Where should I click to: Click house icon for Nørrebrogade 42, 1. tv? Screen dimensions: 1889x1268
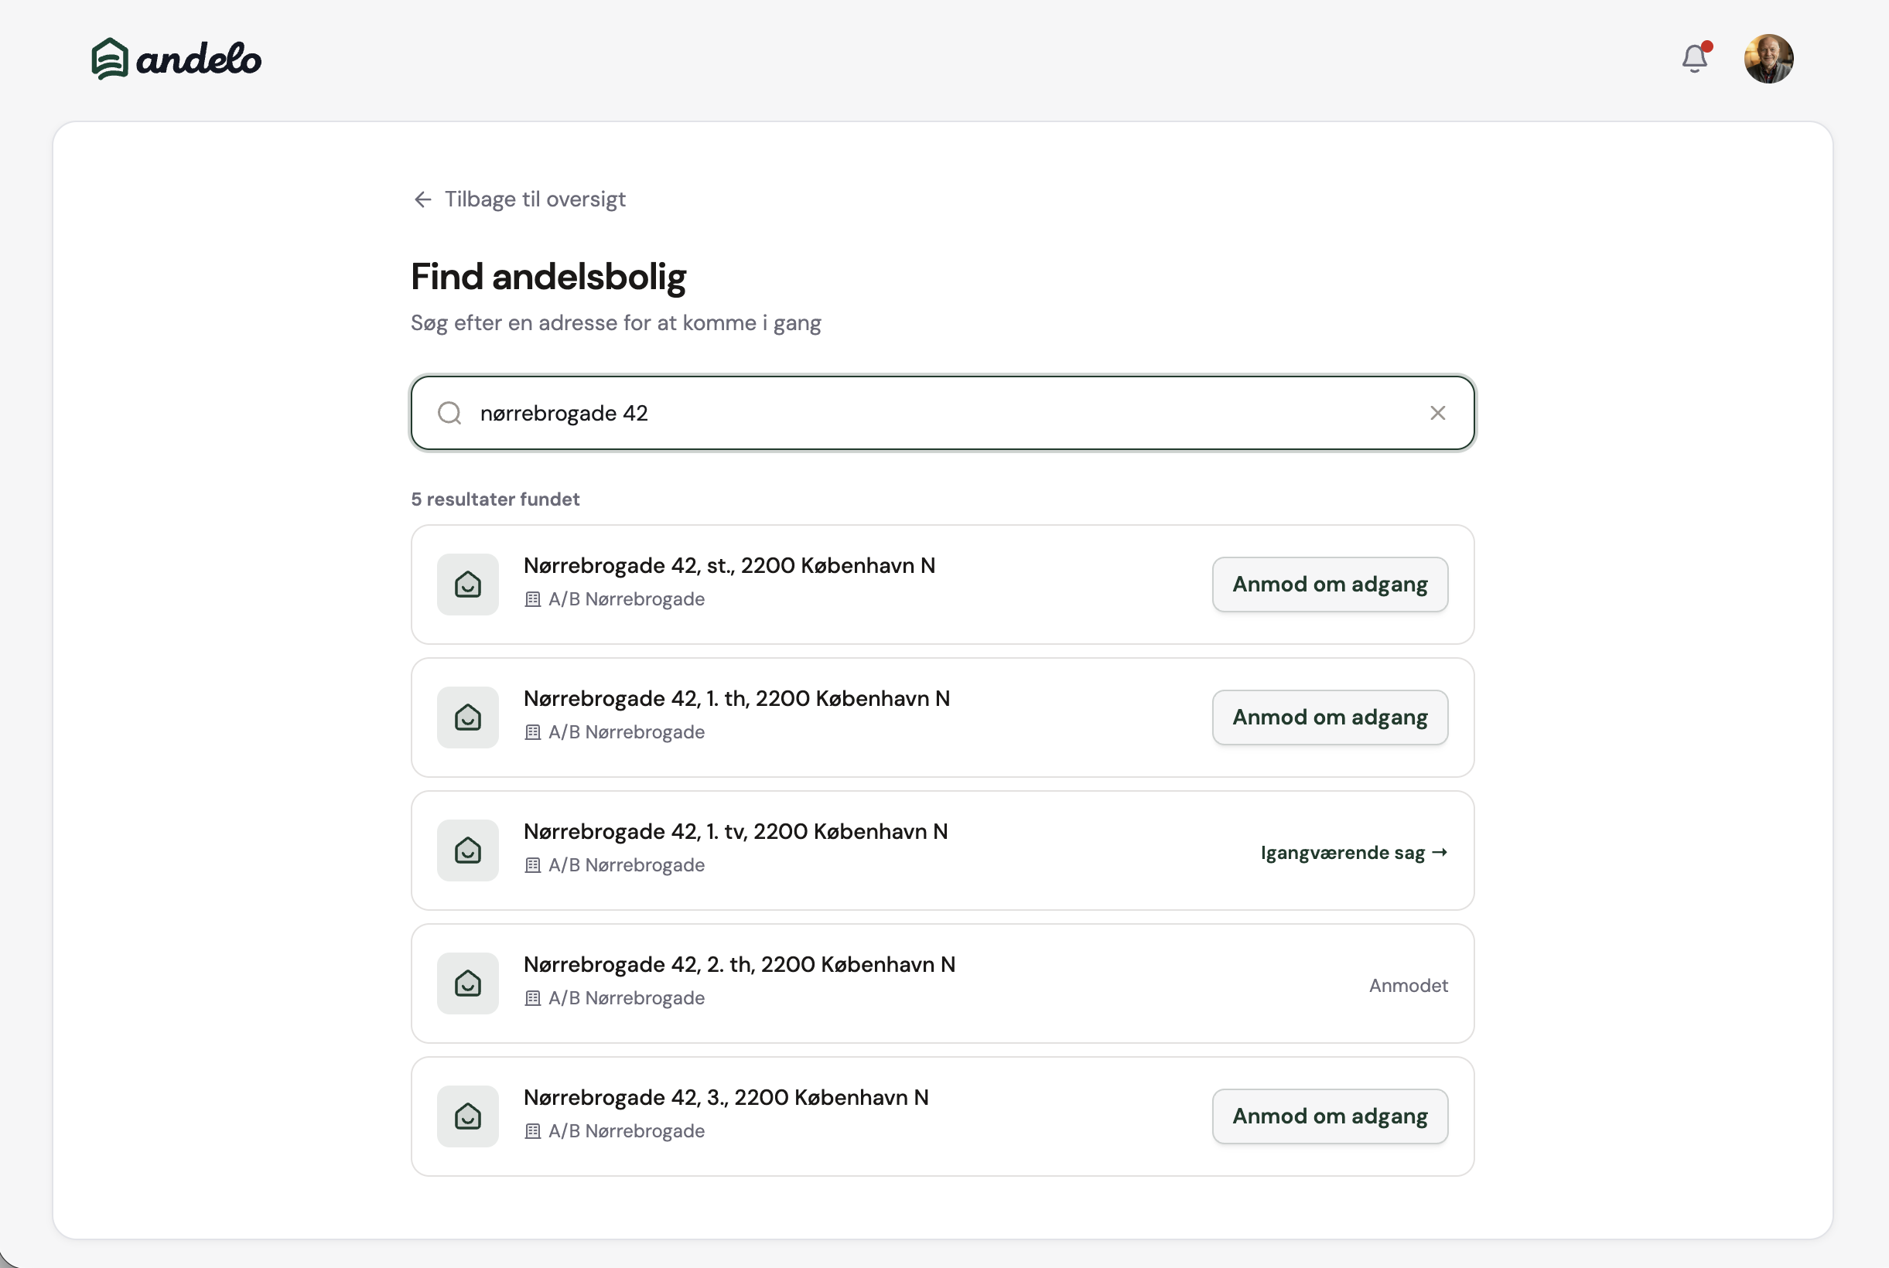click(467, 850)
